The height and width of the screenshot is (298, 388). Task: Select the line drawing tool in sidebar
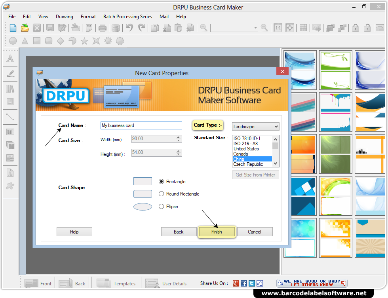(10, 117)
